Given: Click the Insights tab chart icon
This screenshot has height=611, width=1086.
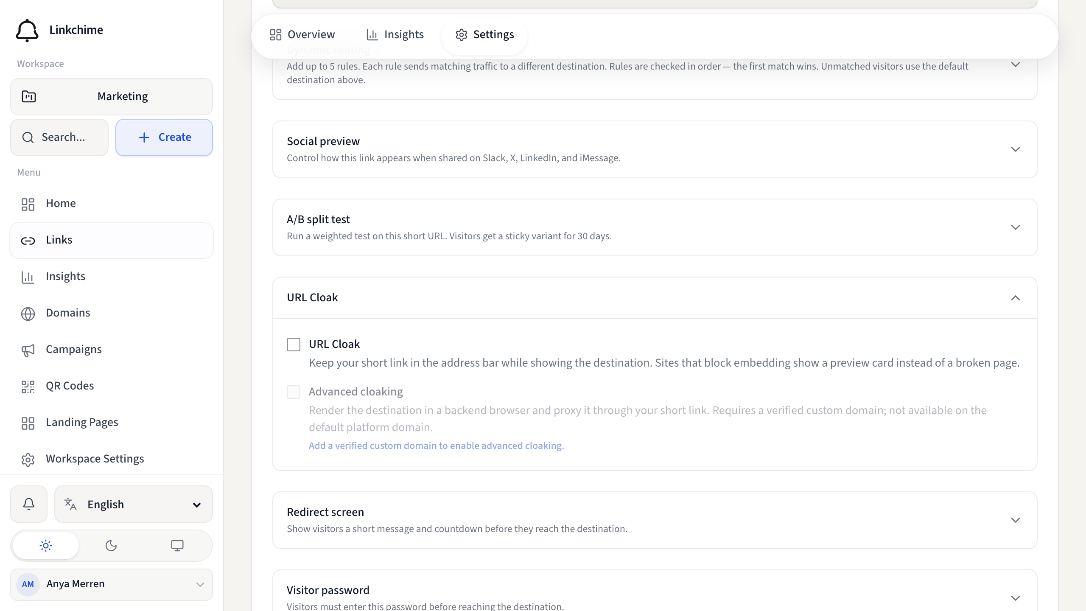Looking at the screenshot, I should point(372,35).
